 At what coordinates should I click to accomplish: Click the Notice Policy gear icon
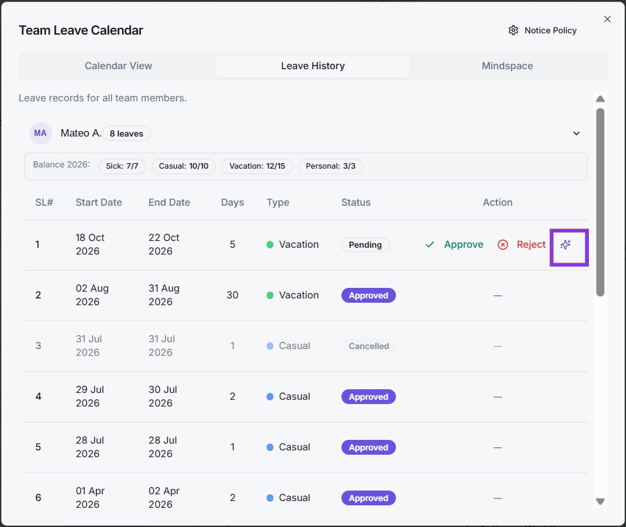coord(513,30)
